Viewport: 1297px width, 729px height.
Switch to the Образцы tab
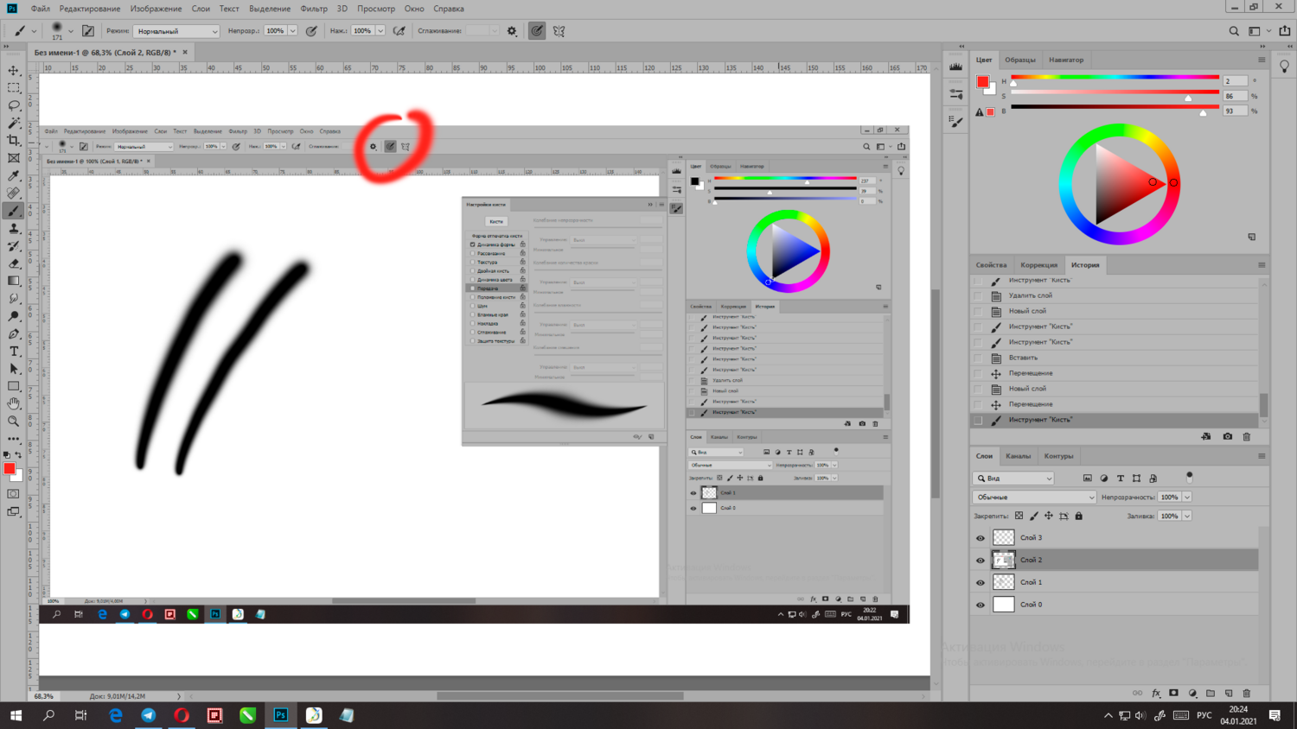point(1020,60)
